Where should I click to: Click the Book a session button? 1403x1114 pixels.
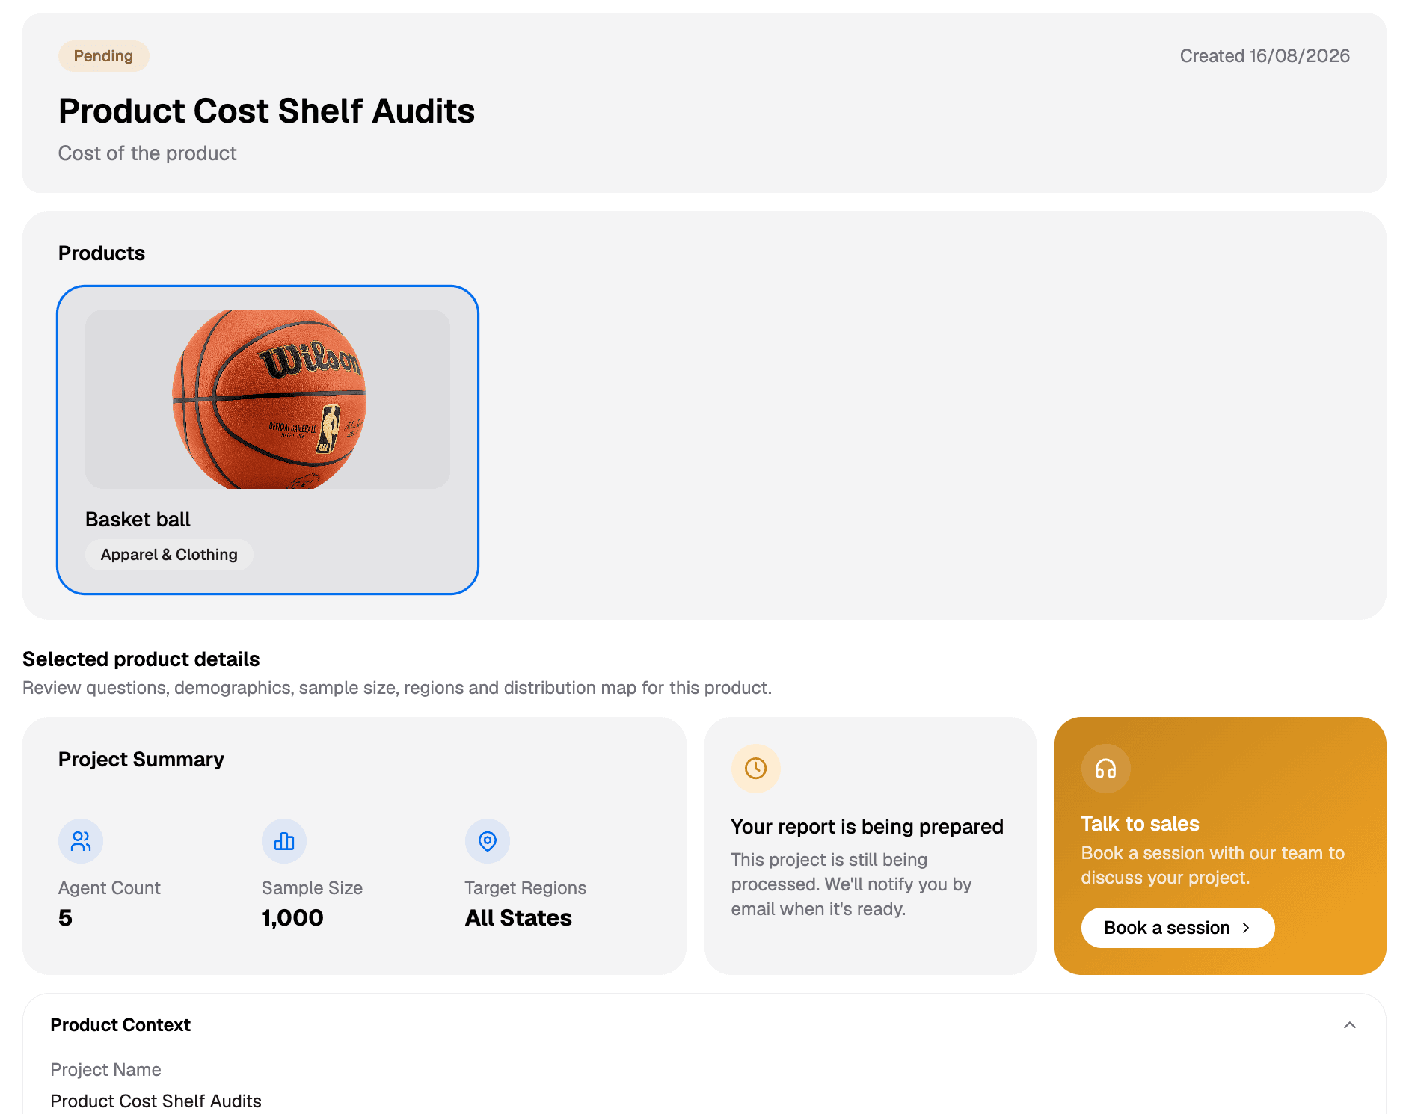[1178, 928]
